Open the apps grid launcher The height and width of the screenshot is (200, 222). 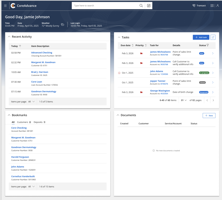pos(212,6)
